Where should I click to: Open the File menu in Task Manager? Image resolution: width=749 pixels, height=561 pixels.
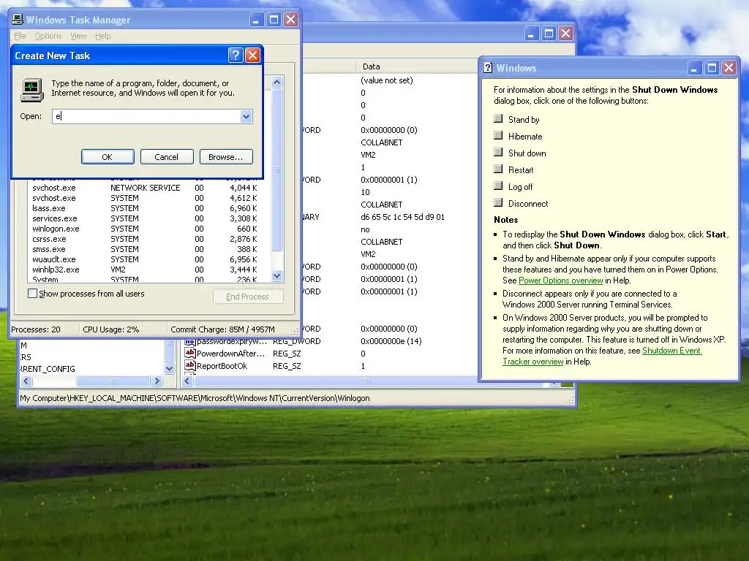[20, 36]
